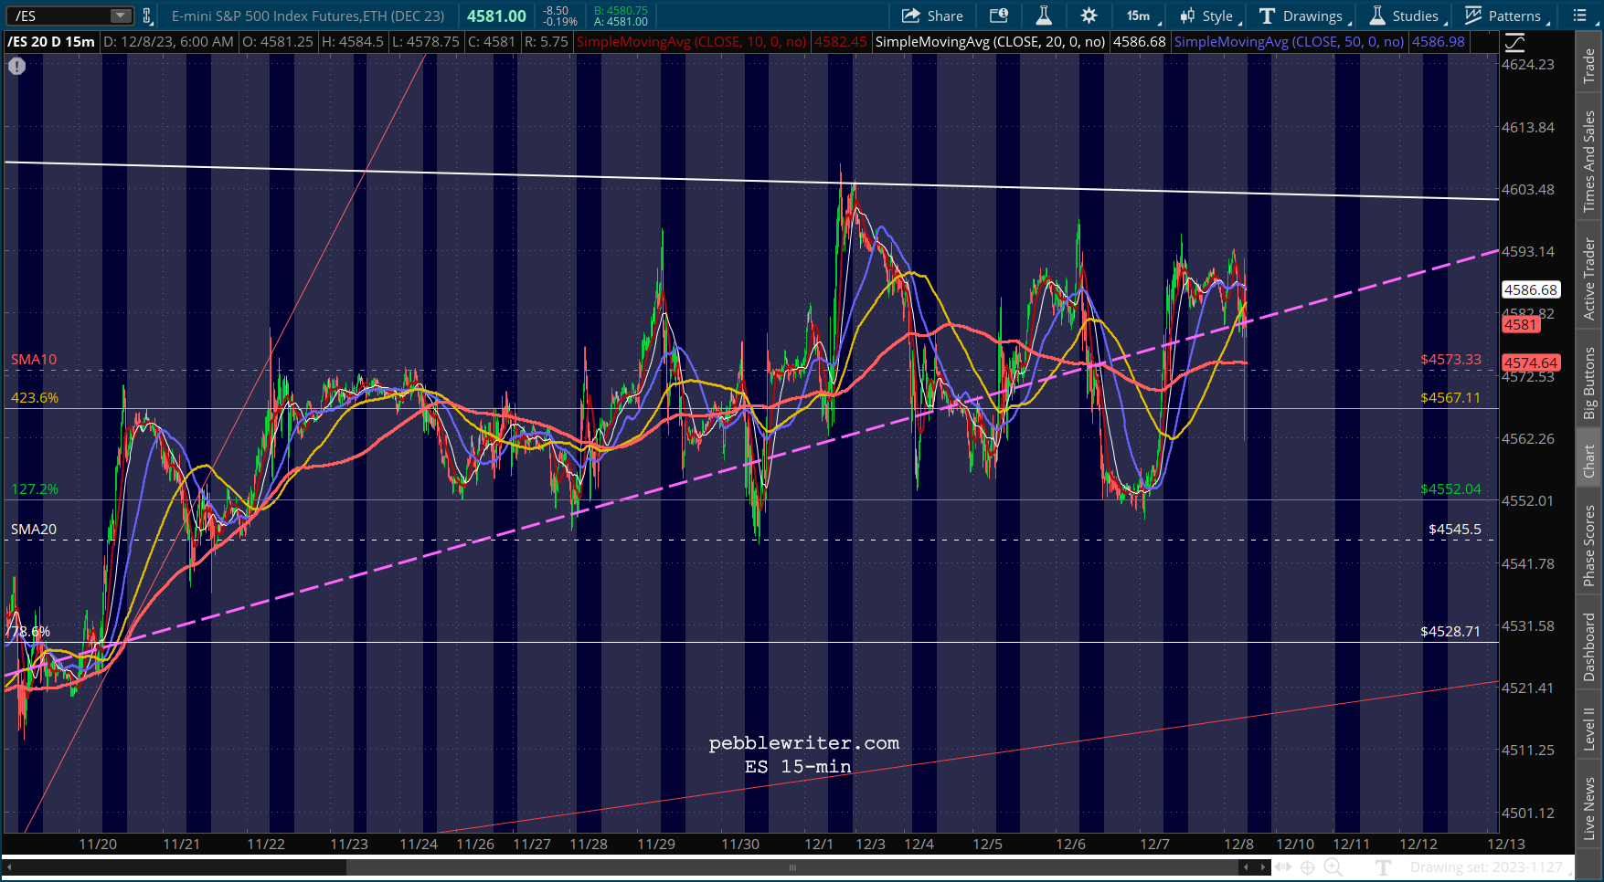Click the symbol link clipboard icon
The width and height of the screenshot is (1604, 882).
147,16
